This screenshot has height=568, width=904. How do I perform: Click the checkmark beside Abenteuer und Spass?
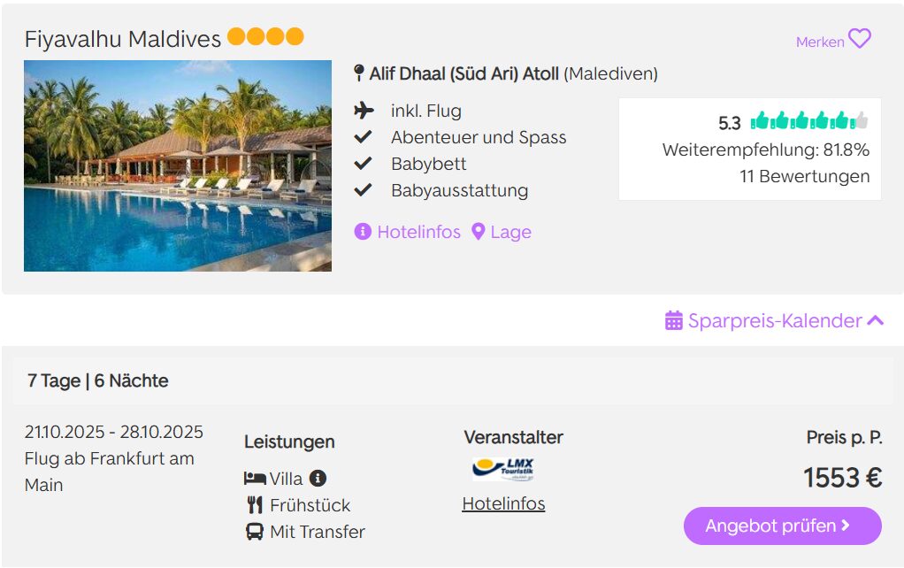363,137
